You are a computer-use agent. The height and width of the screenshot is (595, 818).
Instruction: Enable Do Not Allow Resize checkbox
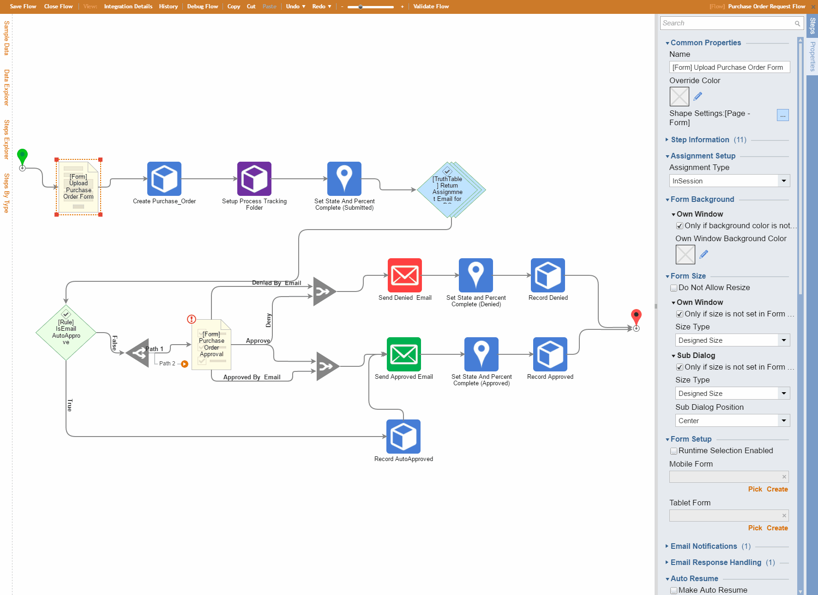(674, 288)
